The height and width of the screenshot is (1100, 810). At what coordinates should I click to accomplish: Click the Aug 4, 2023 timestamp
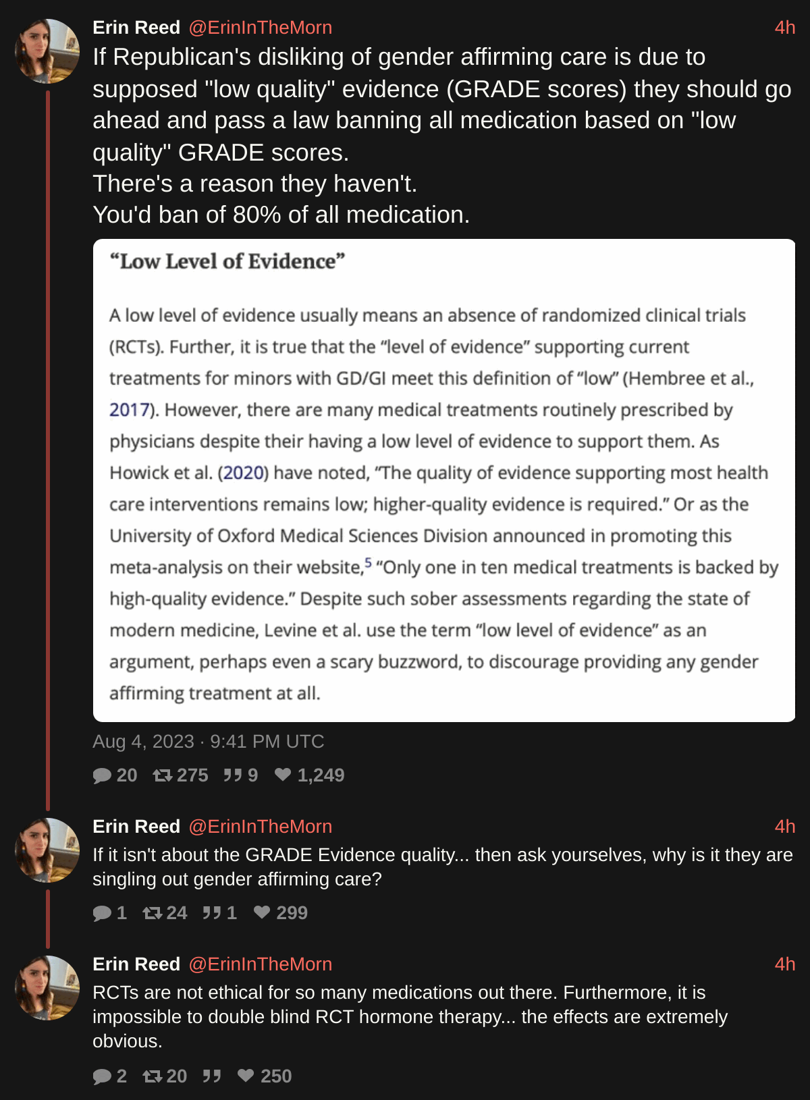[208, 742]
